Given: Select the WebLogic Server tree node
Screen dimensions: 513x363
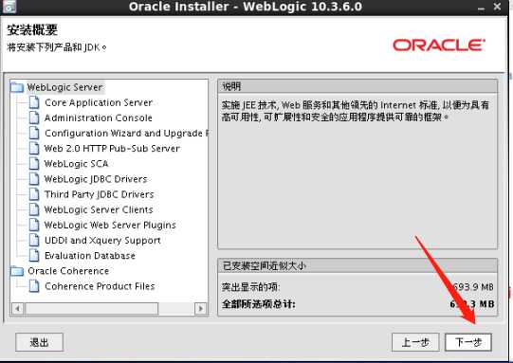Looking at the screenshot, I should [65, 87].
